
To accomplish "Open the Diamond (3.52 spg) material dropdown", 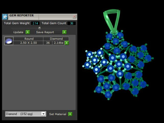I will coord(26,114).
